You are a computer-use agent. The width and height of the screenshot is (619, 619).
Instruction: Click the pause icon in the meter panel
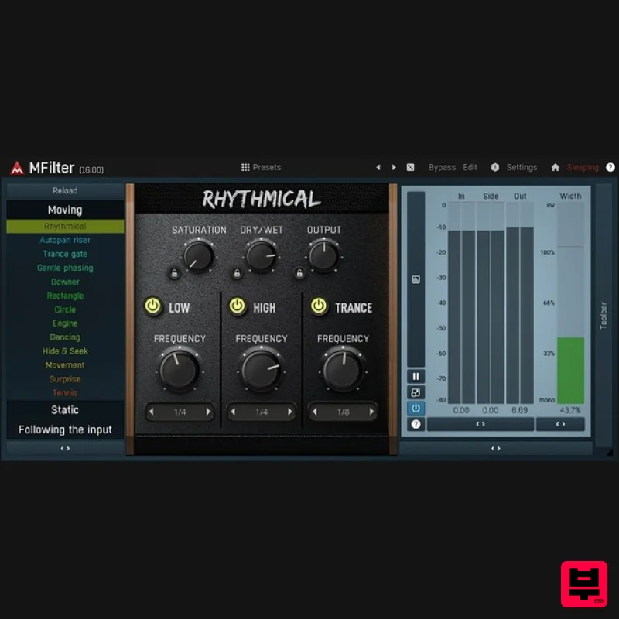click(416, 377)
